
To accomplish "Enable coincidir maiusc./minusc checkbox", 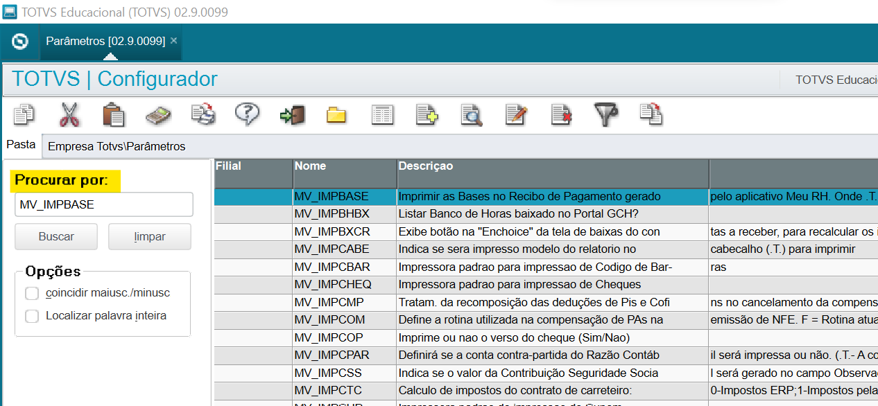I will coord(32,293).
